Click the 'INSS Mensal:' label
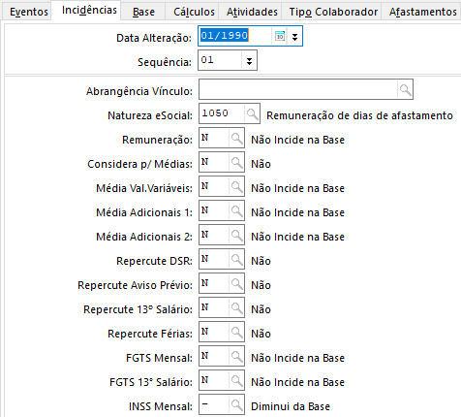The width and height of the screenshot is (461, 417). [161, 406]
